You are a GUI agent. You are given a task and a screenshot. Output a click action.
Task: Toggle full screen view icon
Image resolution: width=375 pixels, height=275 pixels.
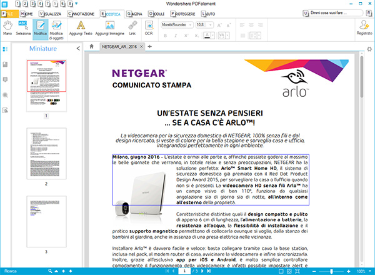(x=297, y=271)
